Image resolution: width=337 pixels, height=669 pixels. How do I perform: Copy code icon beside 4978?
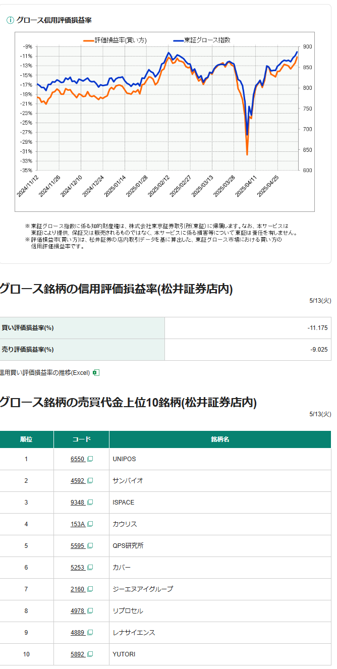coord(90,611)
